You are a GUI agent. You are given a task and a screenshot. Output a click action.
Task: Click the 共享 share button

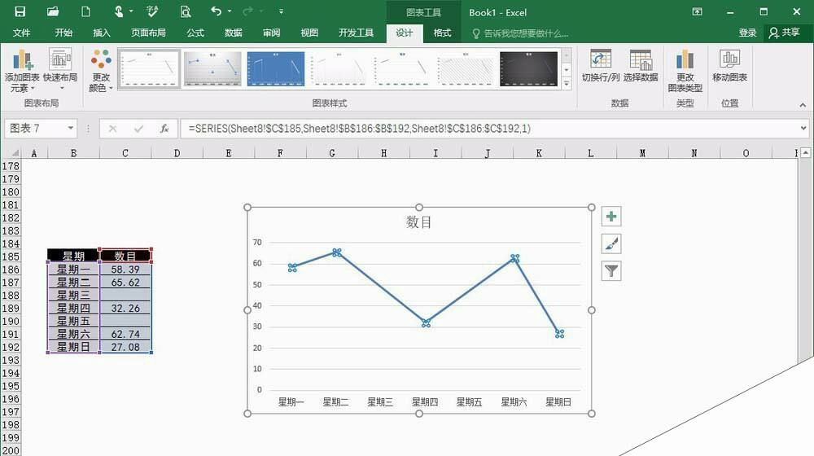pyautogui.click(x=785, y=33)
